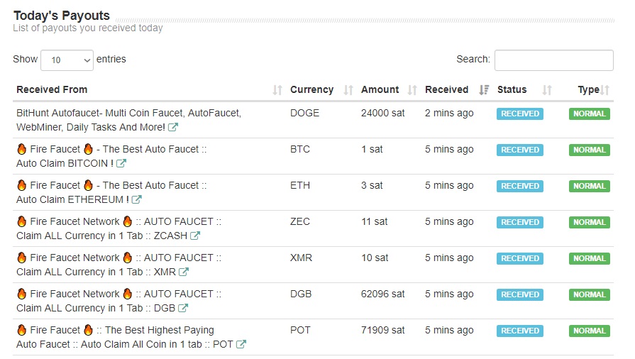Select the 24000 sat amount
Viewport: 635px width, 359px height.
click(382, 113)
